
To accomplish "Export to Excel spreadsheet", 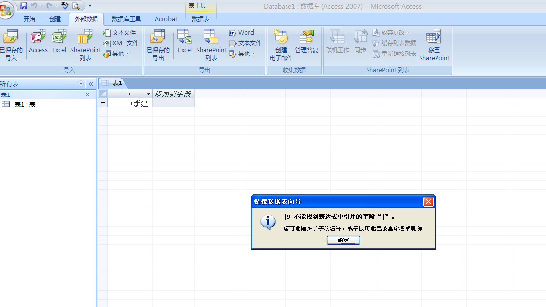I will pyautogui.click(x=185, y=41).
